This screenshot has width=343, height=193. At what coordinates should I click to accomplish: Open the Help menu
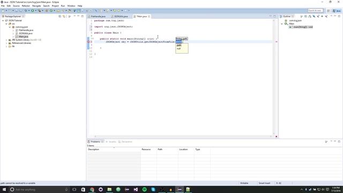tap(80, 6)
